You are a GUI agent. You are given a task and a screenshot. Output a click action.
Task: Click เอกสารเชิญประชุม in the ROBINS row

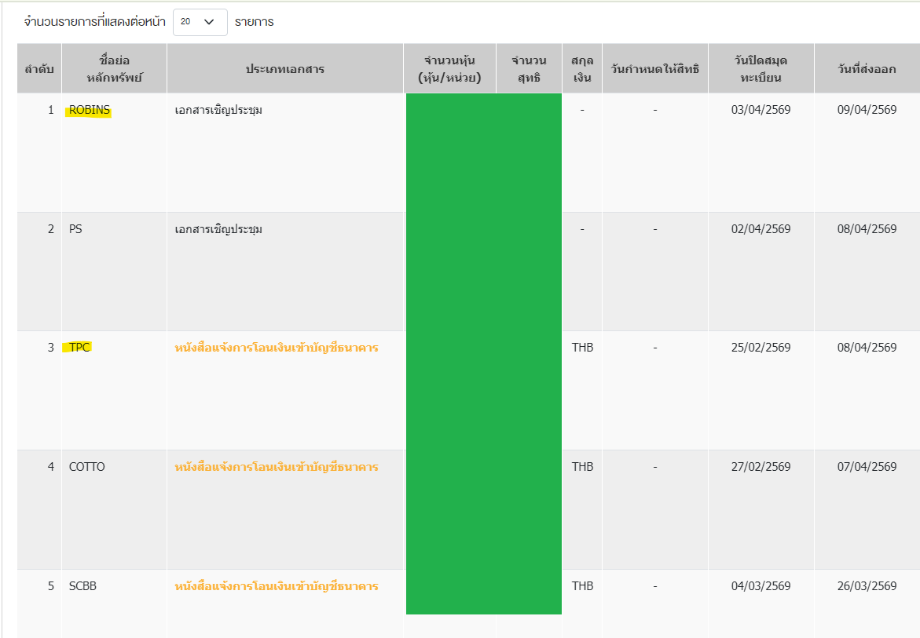click(x=218, y=110)
